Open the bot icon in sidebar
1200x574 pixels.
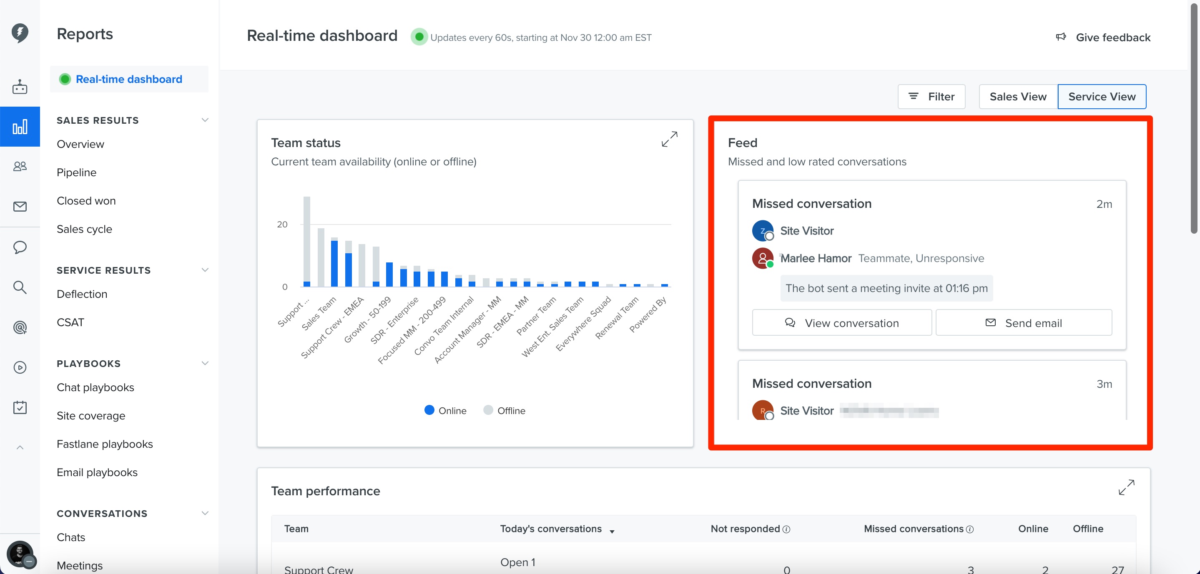click(20, 87)
